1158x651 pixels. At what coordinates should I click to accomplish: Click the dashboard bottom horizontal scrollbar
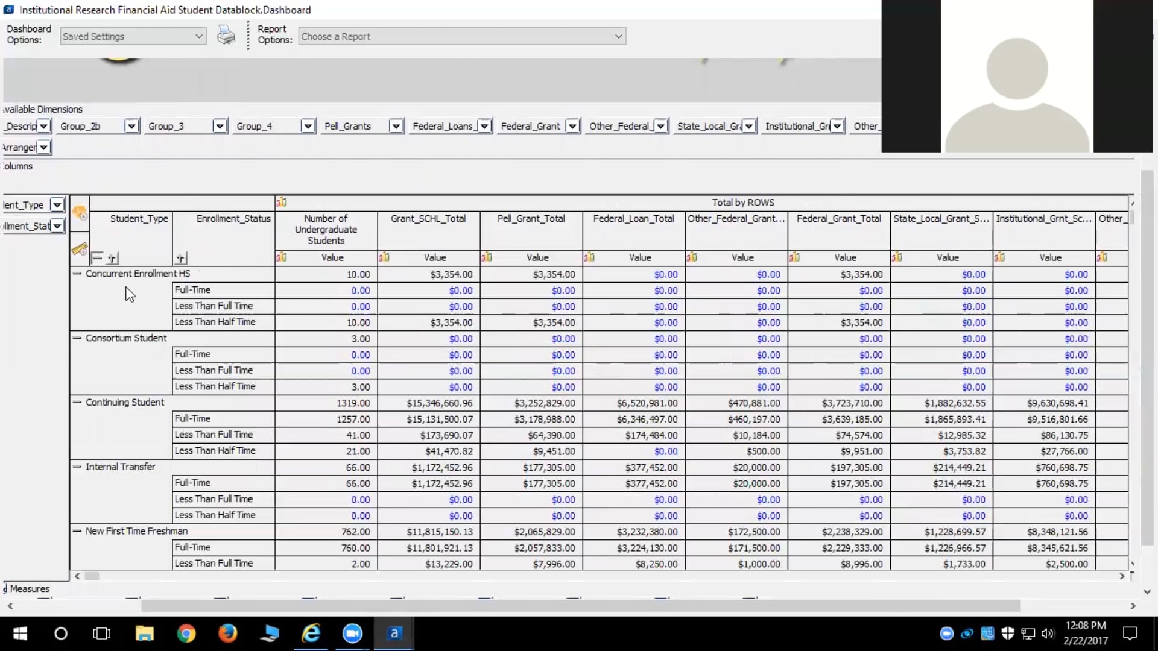580,606
